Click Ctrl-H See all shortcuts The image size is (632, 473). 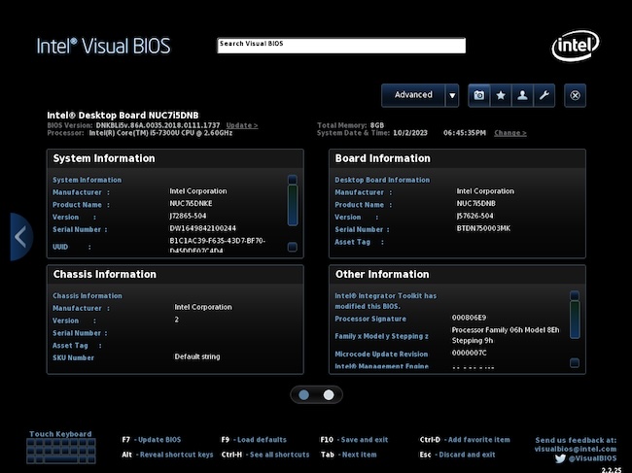click(x=265, y=455)
